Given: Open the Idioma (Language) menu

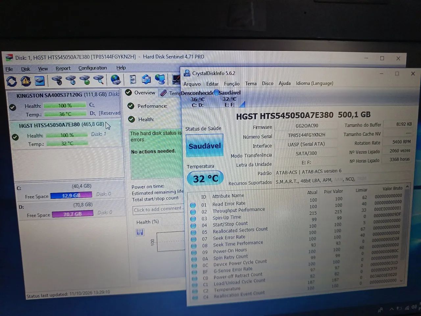Looking at the screenshot, I should coord(314,83).
